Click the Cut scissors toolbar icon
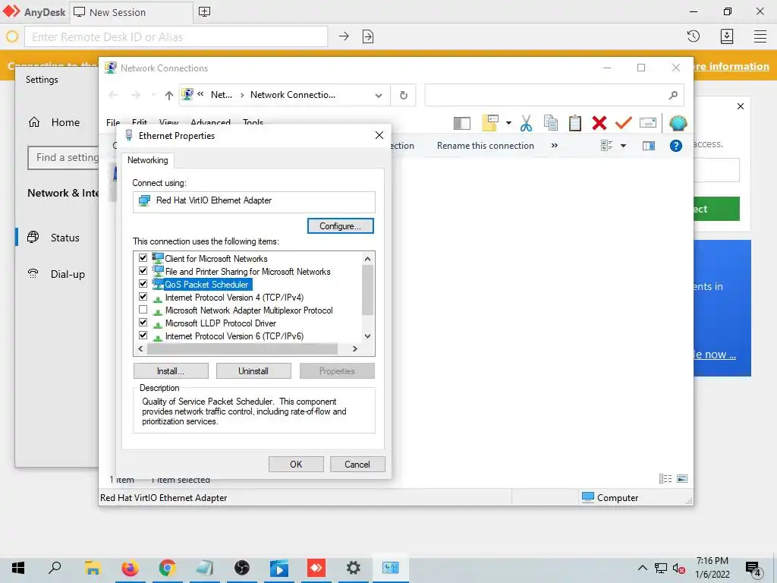This screenshot has height=583, width=777. point(527,123)
